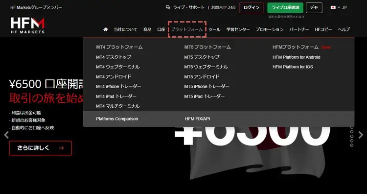This screenshot has width=367, height=194.
Task: Open the 口座 menu
Action: [161, 29]
